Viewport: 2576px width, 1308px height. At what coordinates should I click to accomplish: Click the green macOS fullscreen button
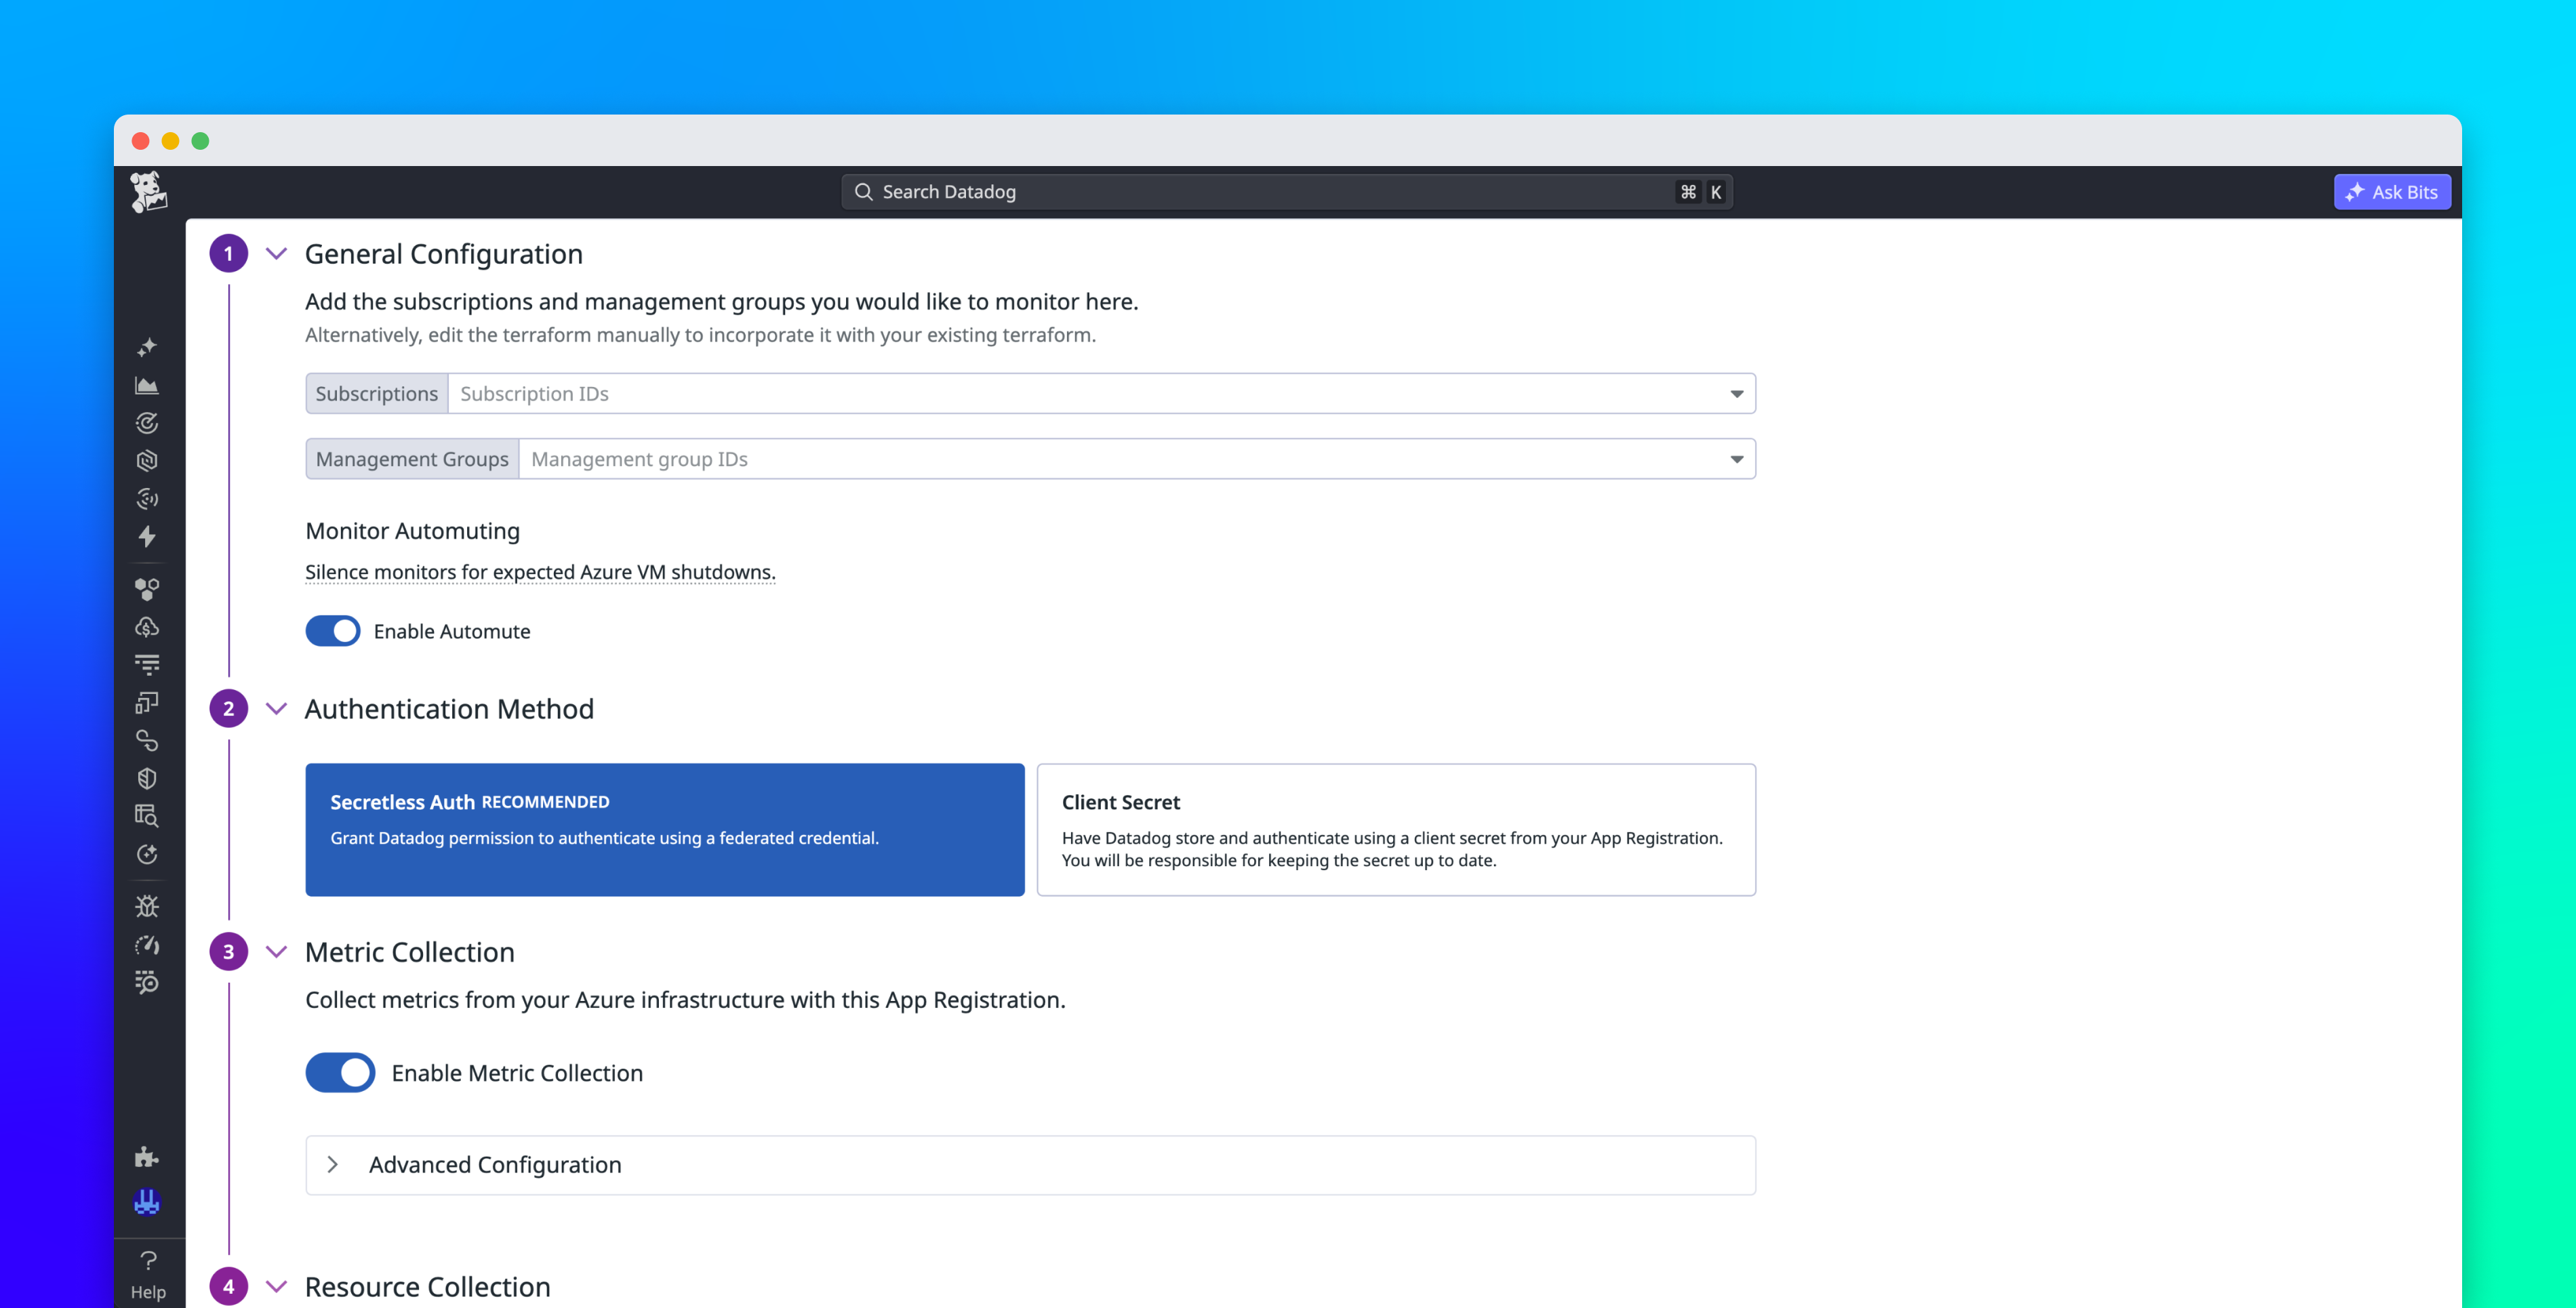click(200, 141)
